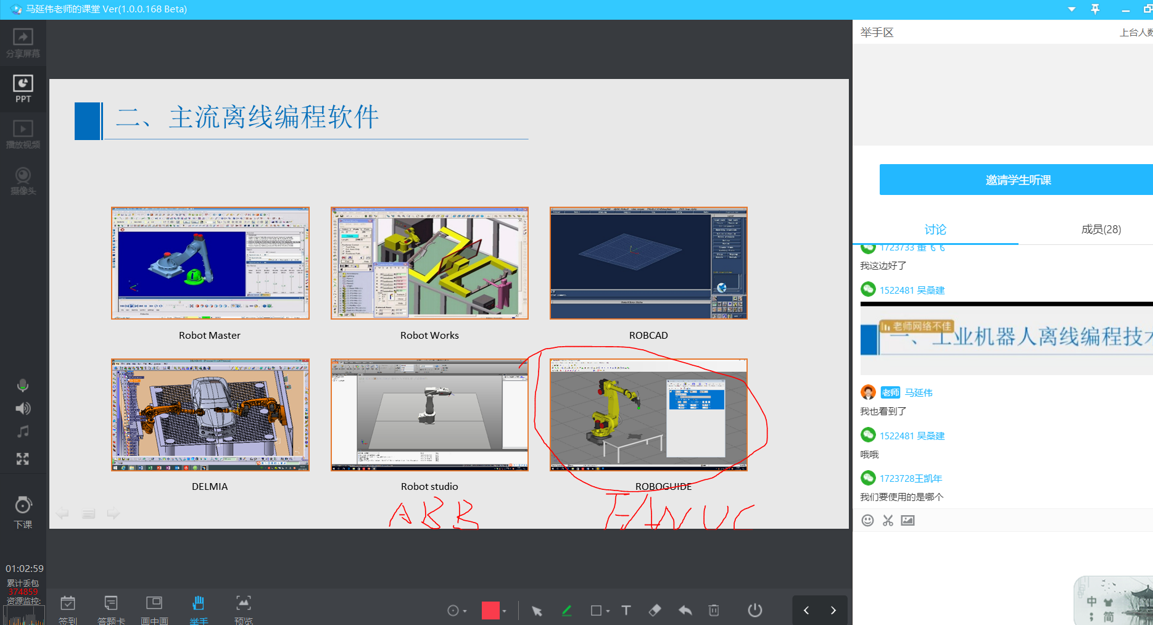This screenshot has height=625, width=1153.
Task: Click the Robot studio thumbnail image
Action: coord(429,415)
